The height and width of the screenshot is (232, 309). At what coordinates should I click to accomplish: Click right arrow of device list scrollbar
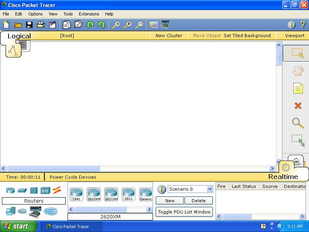(x=149, y=209)
